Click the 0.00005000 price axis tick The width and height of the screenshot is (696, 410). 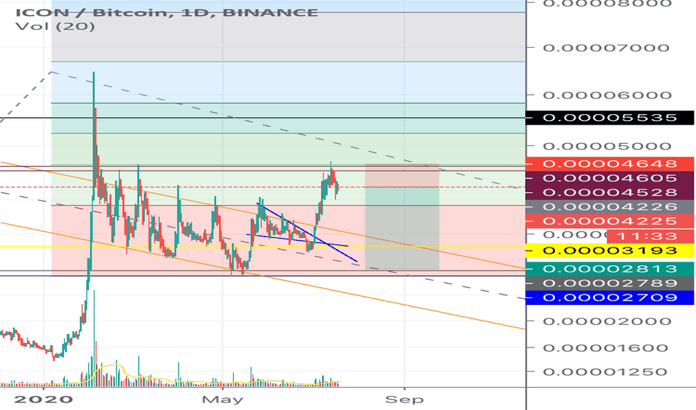607,146
